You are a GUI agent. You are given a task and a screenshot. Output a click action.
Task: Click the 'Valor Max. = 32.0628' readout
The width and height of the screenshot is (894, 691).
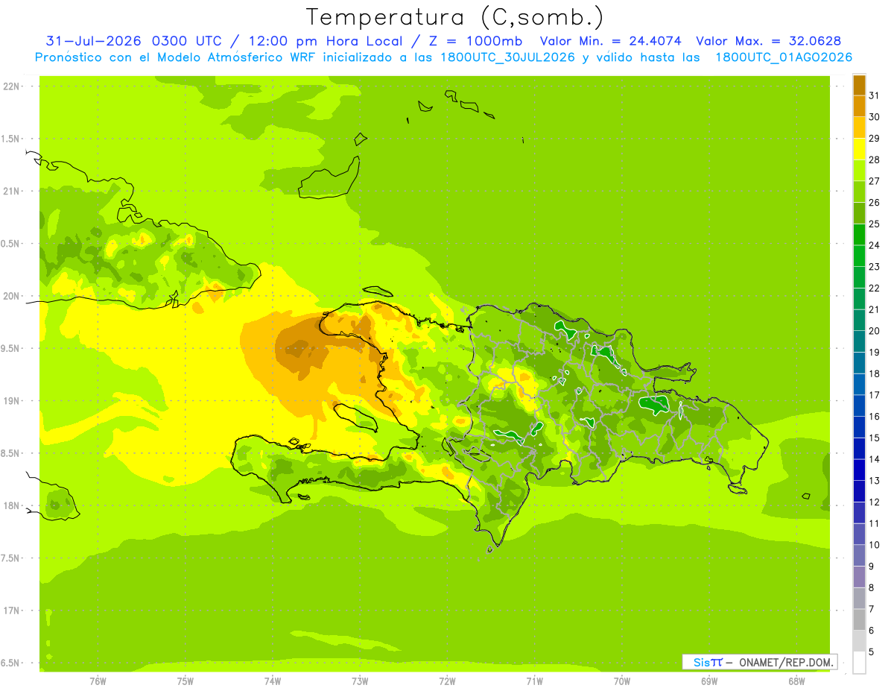(x=769, y=41)
